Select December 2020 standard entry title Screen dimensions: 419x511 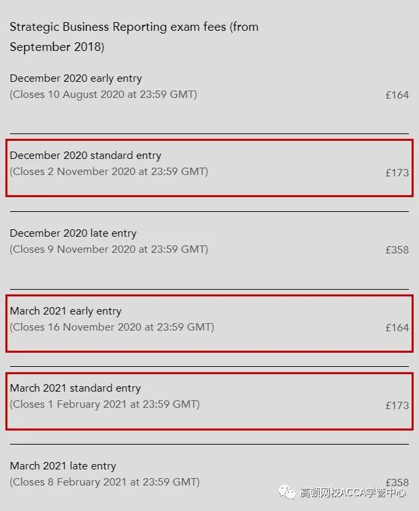(x=85, y=156)
